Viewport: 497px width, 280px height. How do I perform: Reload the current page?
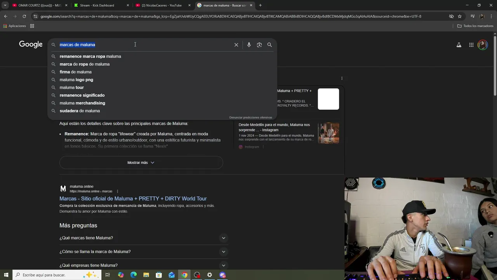click(24, 16)
